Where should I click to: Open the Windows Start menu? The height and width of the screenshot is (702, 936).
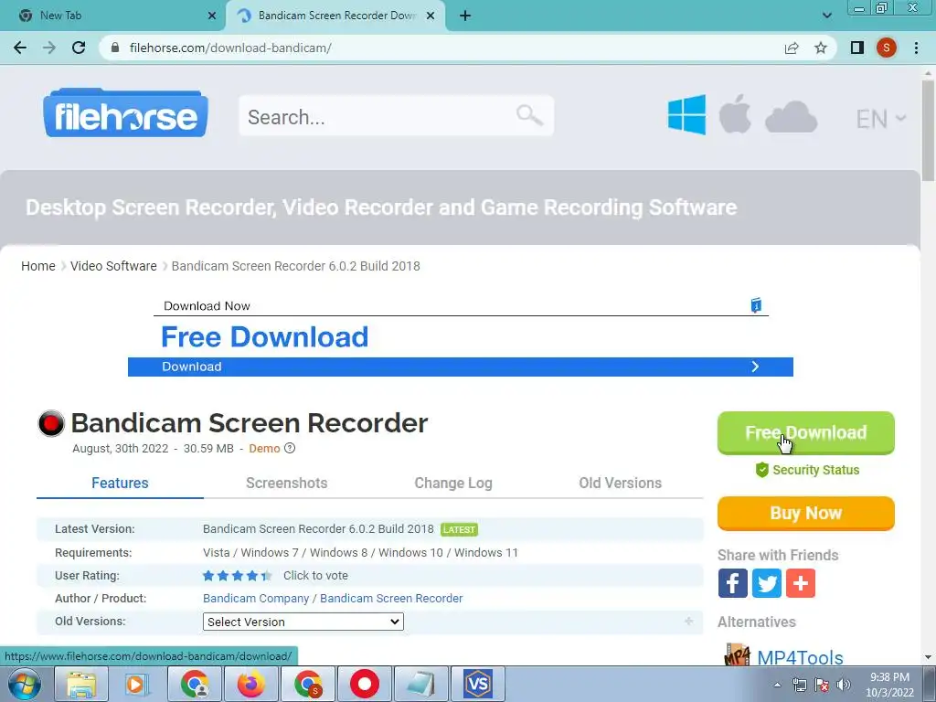(x=24, y=684)
